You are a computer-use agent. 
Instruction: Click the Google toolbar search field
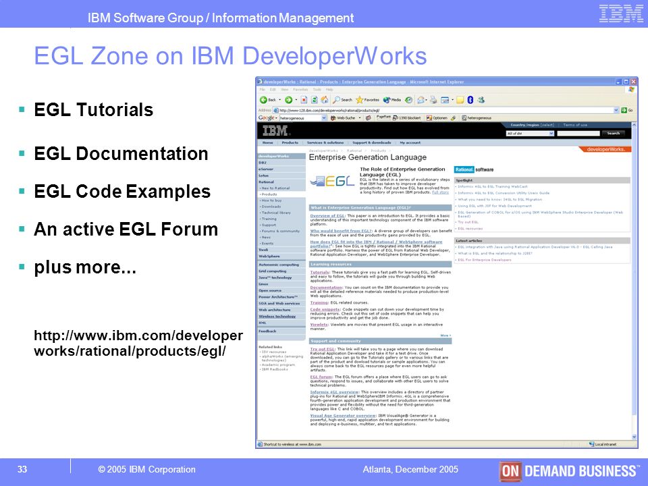click(x=300, y=118)
